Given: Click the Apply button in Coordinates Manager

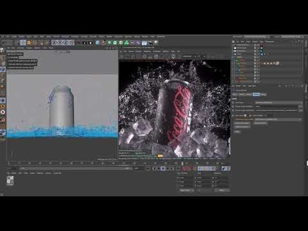Looking at the screenshot, I should [223, 190].
